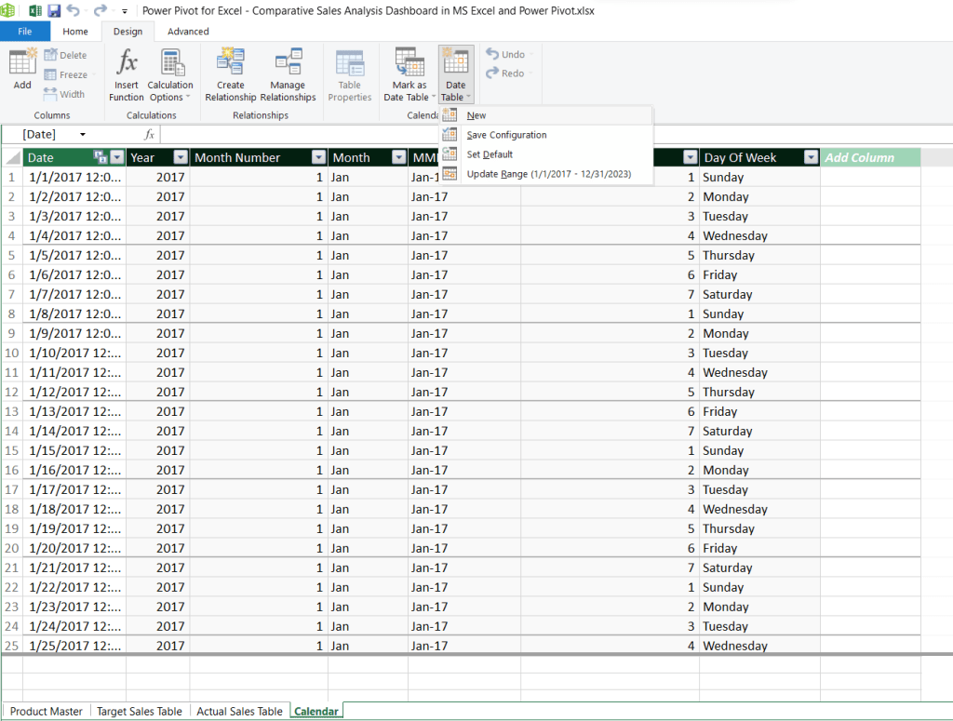Open the File tab
The image size is (953, 721).
[x=25, y=31]
